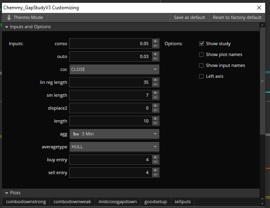This screenshot has height=208, width=270.
Task: Increase buy entry with plus stepper
Action: pos(155,158)
